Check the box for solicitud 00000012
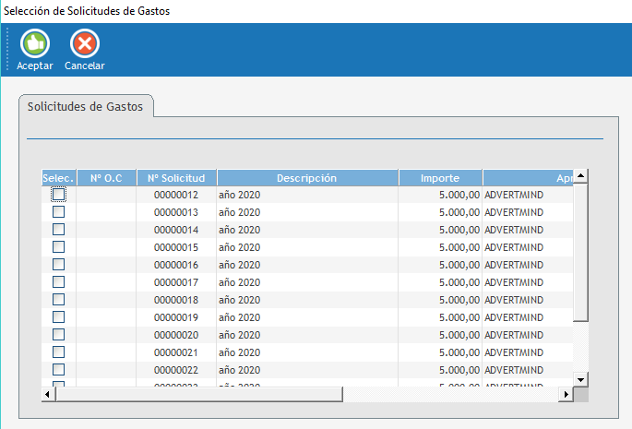 (58, 195)
